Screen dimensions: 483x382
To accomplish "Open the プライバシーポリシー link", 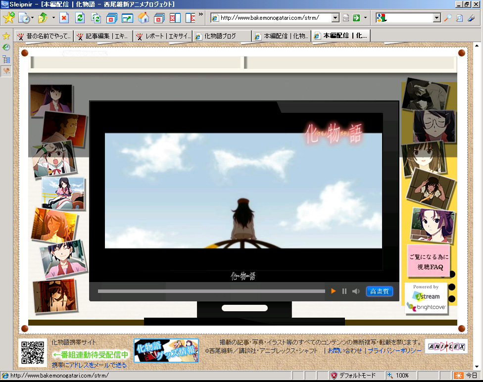I will tap(394, 350).
